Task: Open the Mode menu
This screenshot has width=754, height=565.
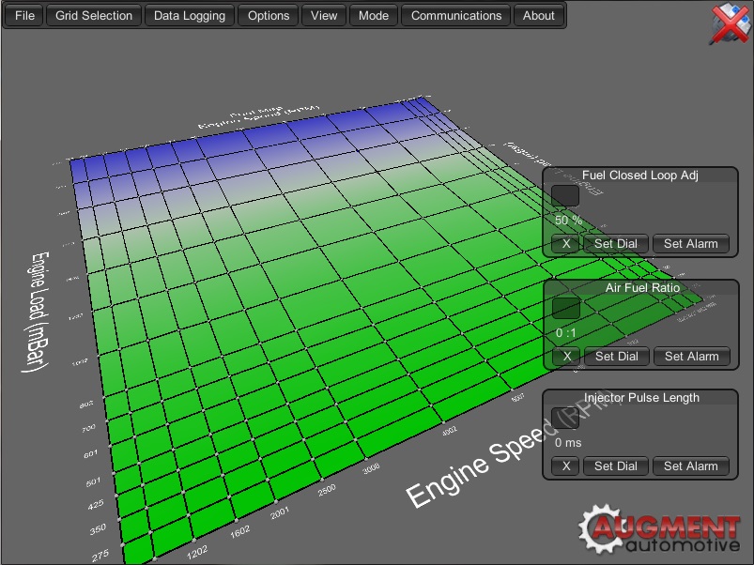Action: pyautogui.click(x=373, y=15)
